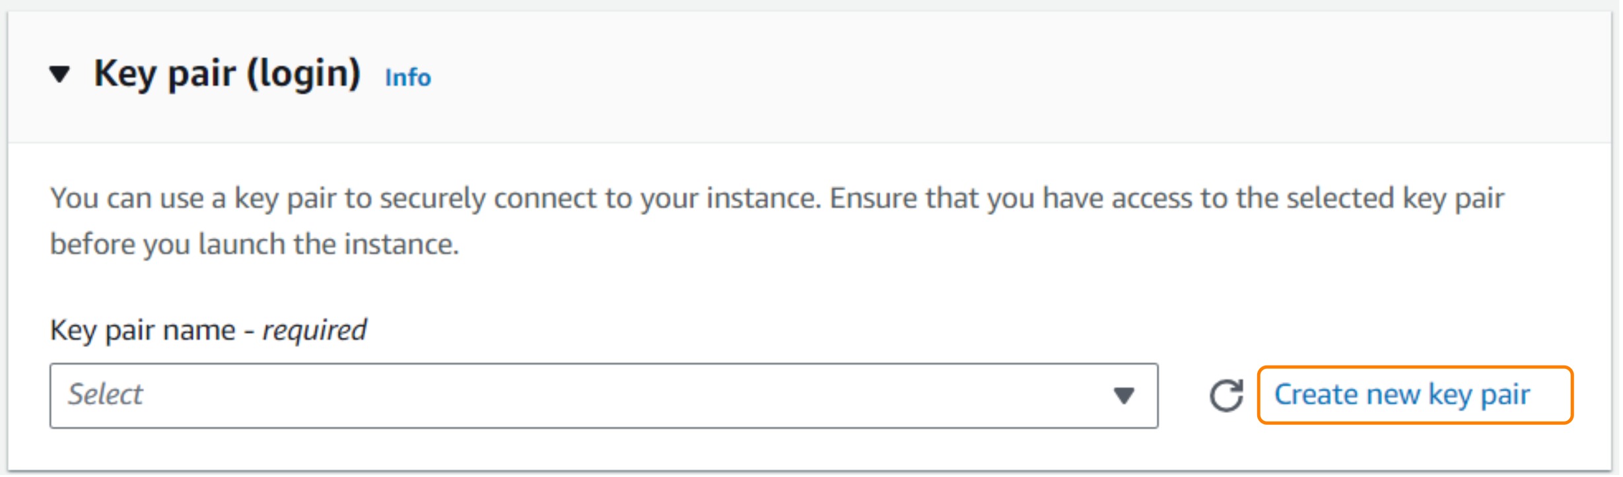Open the Info link beside the heading
This screenshot has width=1623, height=477.
pos(407,78)
